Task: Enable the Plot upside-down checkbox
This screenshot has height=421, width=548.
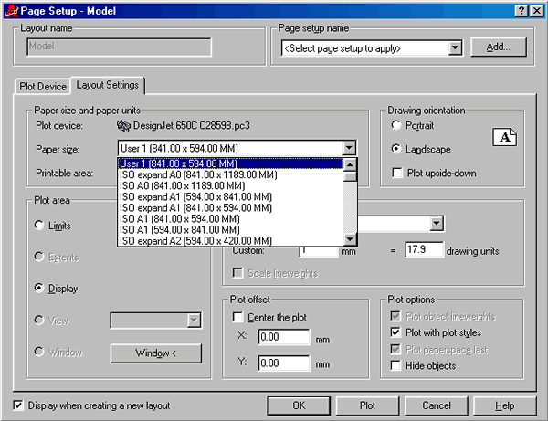Action: point(395,173)
